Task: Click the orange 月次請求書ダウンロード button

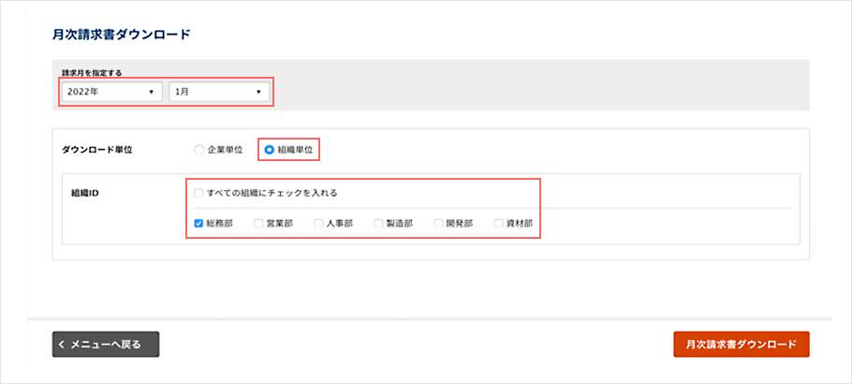Action: click(x=741, y=345)
